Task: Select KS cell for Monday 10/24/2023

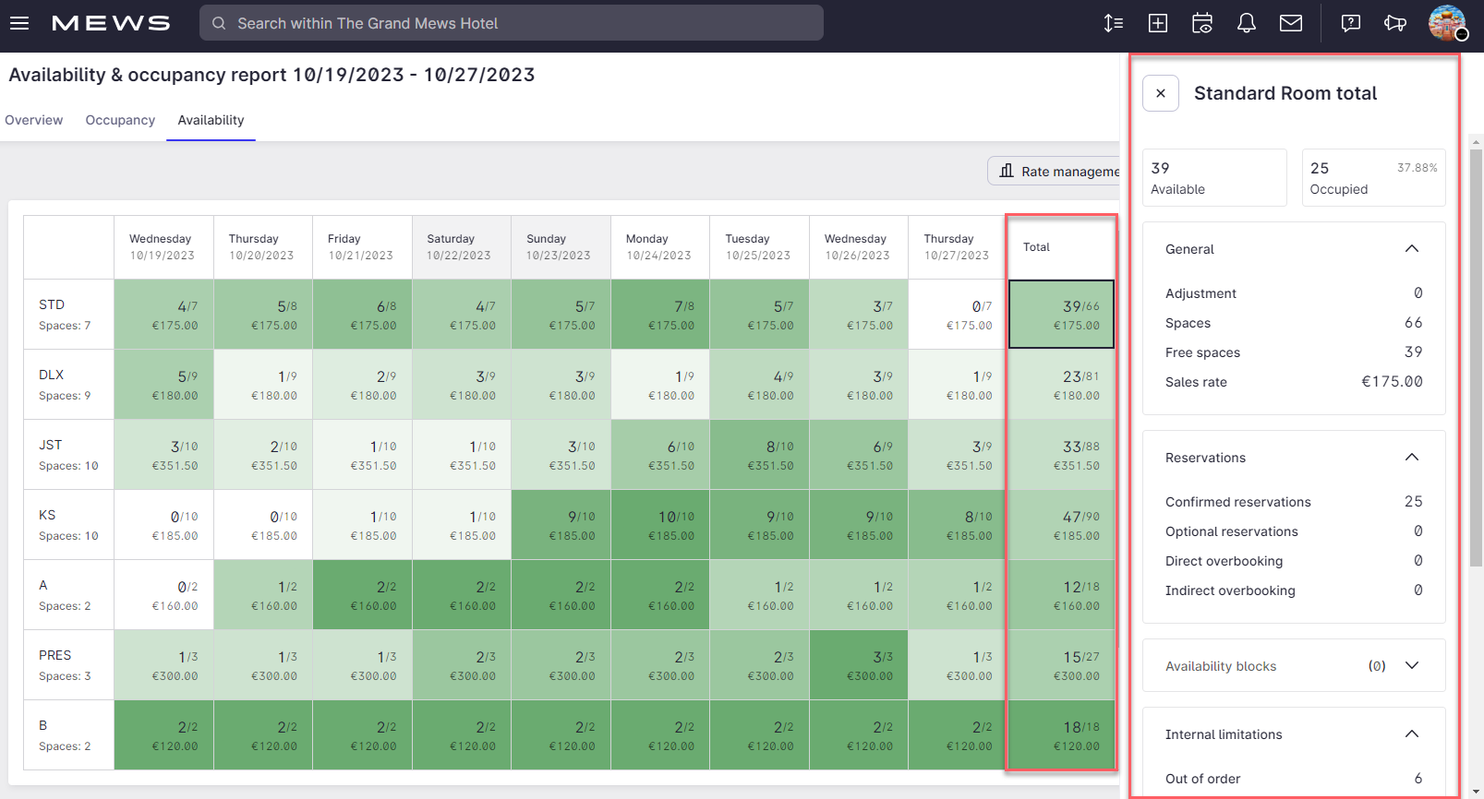Action: (660, 525)
